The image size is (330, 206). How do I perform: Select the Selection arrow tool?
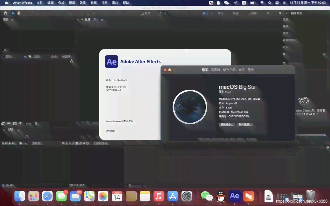(13, 13)
